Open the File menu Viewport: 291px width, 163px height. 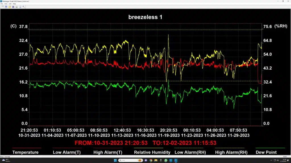point(2,4)
